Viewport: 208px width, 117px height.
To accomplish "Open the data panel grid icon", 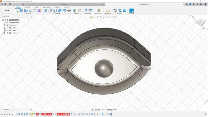I will coord(2,4).
